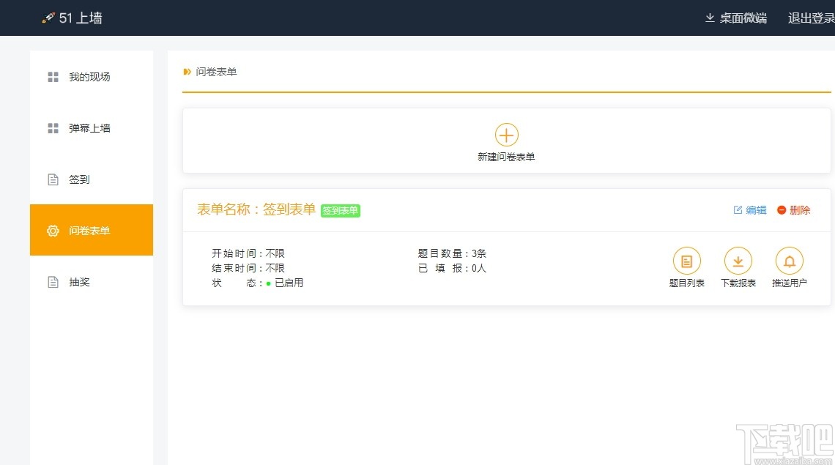
Task: Click the download icon beside 桌面微端
Action: [708, 18]
